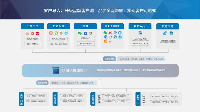
Task: Click the orange Taobao icon under 电商平台
Action: point(28,34)
